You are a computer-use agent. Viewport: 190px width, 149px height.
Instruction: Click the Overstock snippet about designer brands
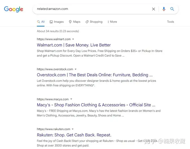(x=97, y=83)
